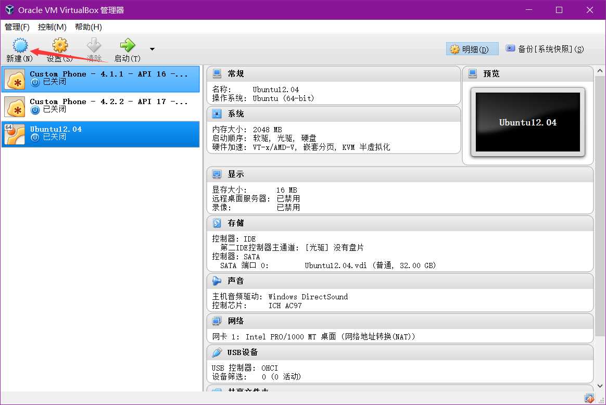Click the [光驱] 没有盘片 storage entry
Screen dimensions: 606x405
point(334,248)
